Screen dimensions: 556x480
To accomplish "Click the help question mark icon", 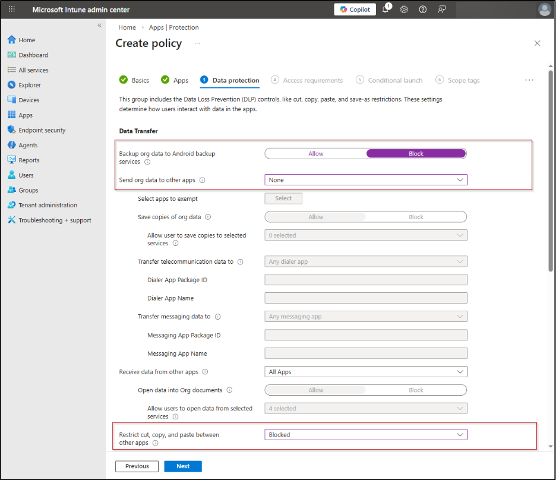I will pyautogui.click(x=422, y=10).
